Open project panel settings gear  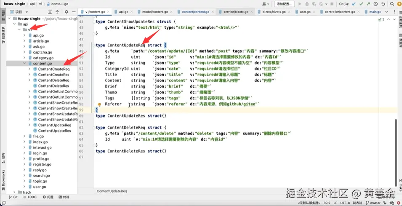[67, 12]
